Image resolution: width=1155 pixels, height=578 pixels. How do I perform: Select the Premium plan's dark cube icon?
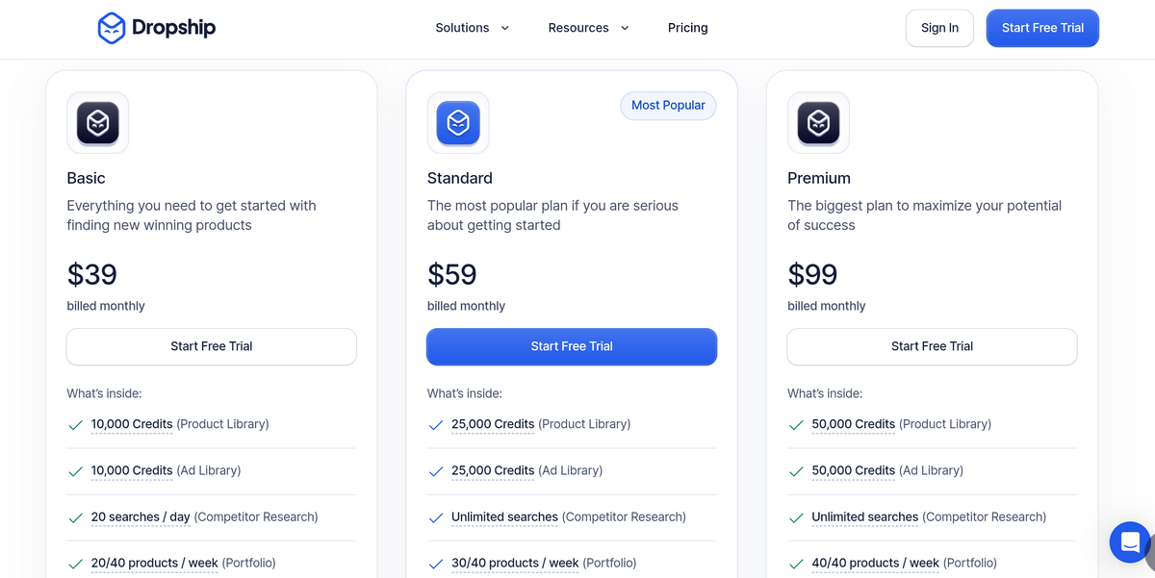tap(818, 122)
